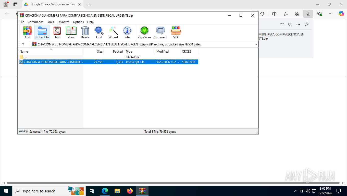Open the volume control in tray
Screen dimensions: 347x196
pyautogui.click(x=308, y=191)
